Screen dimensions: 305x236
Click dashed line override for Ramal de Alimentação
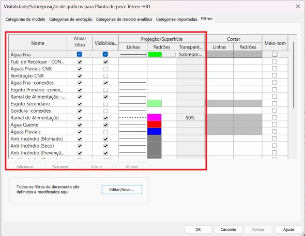tap(133, 118)
